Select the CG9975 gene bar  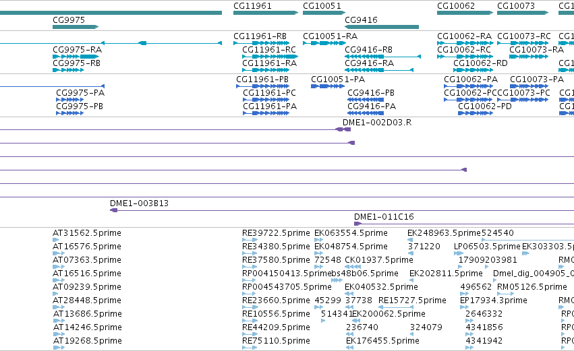click(x=76, y=27)
